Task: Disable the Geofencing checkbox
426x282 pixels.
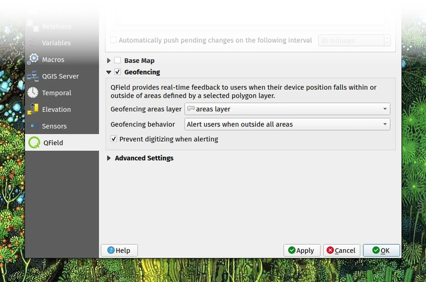Action: coord(118,72)
